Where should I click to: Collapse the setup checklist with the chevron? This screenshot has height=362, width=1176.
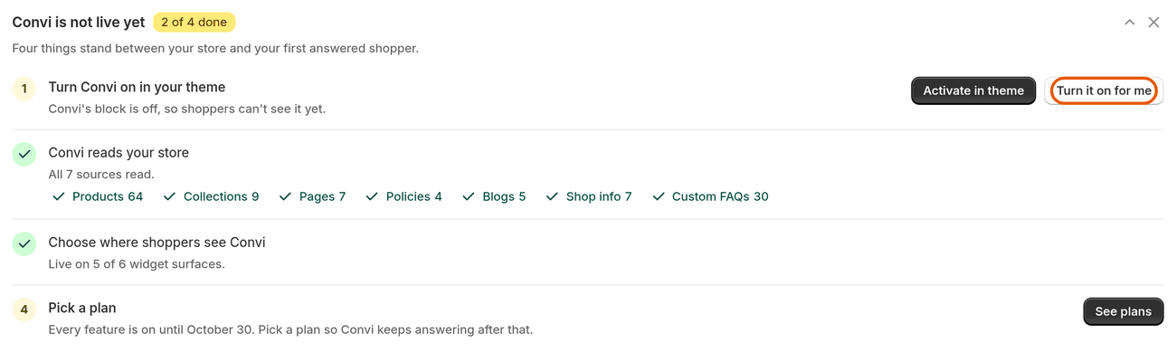tap(1129, 23)
